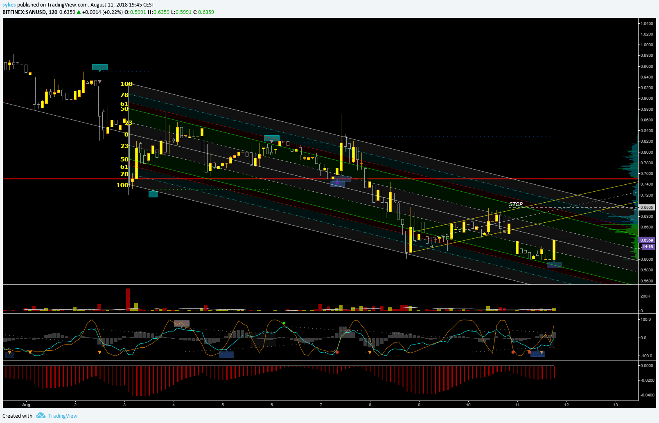This screenshot has width=659, height=423.
Task: Click the blue signal box near Aug 7 low
Action: click(337, 184)
